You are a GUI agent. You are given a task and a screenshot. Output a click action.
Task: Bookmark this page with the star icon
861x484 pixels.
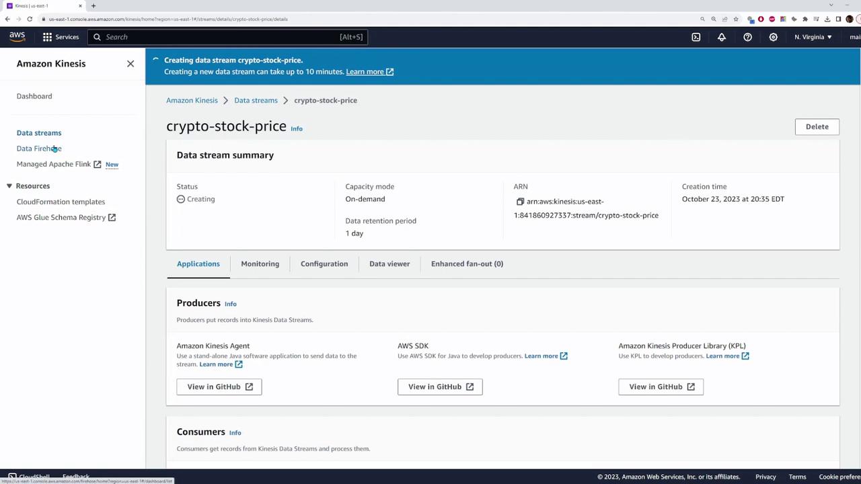point(736,19)
